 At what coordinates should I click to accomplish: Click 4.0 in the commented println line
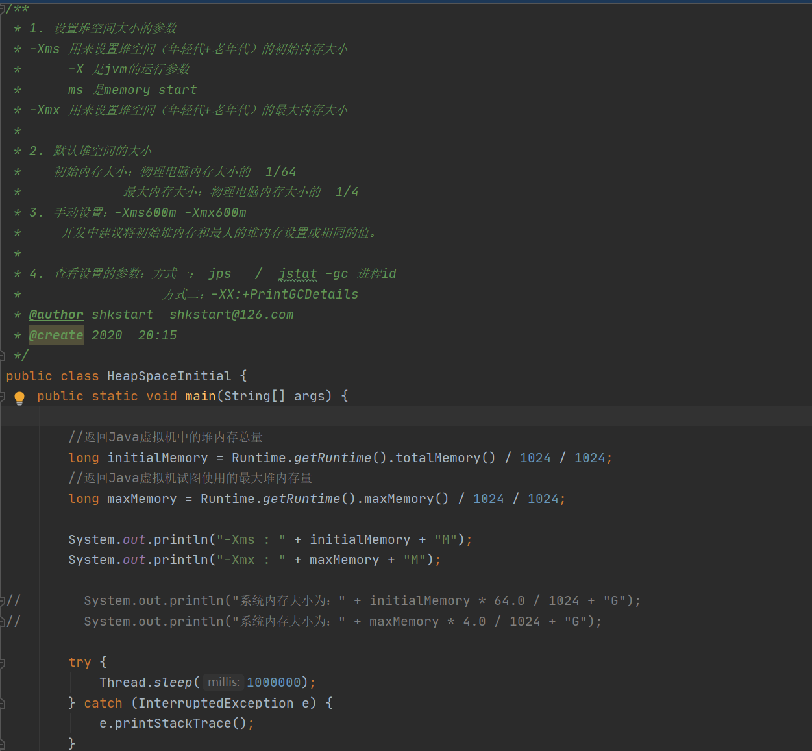(x=474, y=621)
